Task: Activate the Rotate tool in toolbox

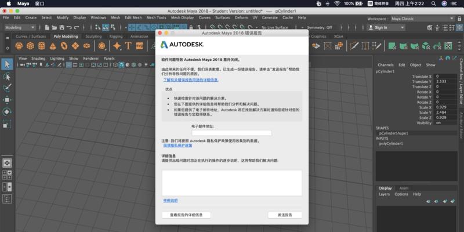Action: click(x=7, y=111)
